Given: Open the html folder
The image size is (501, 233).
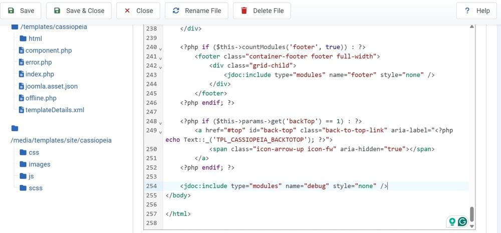Looking at the screenshot, I should 35,39.
